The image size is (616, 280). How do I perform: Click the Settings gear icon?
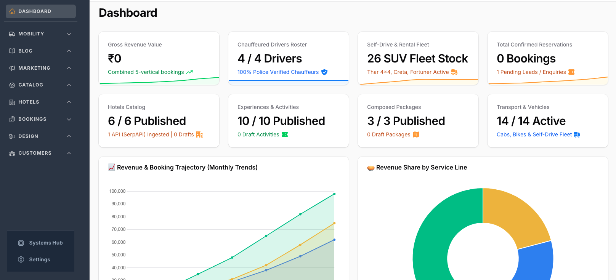coord(21,259)
